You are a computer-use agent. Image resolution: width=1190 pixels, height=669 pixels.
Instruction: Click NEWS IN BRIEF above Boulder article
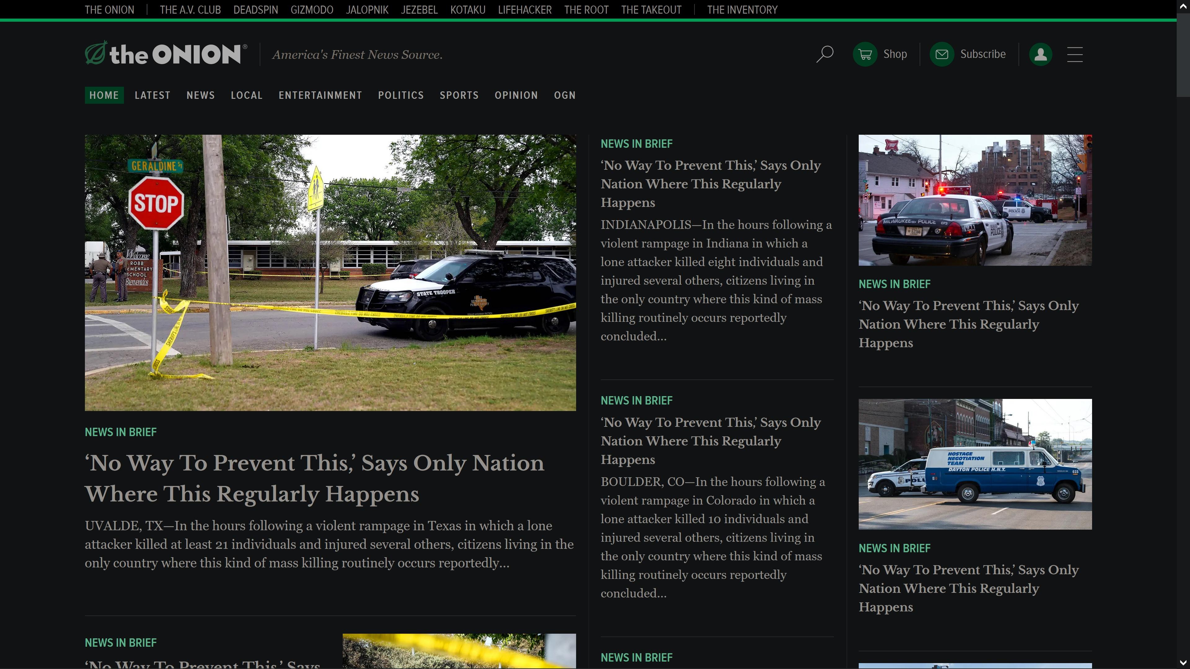(636, 400)
